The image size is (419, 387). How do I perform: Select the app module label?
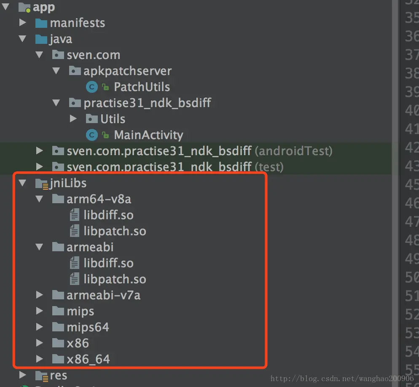pos(44,8)
